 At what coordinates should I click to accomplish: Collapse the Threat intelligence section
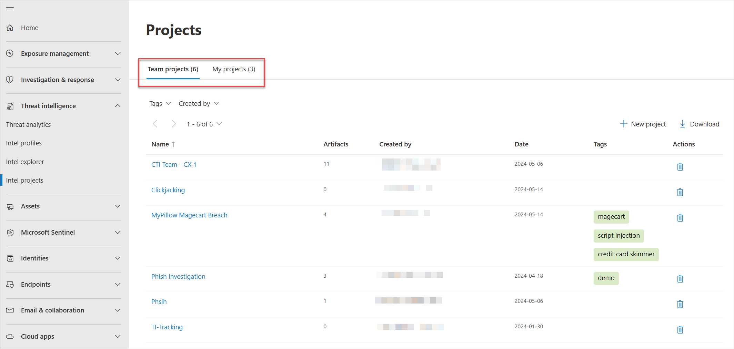tap(118, 106)
